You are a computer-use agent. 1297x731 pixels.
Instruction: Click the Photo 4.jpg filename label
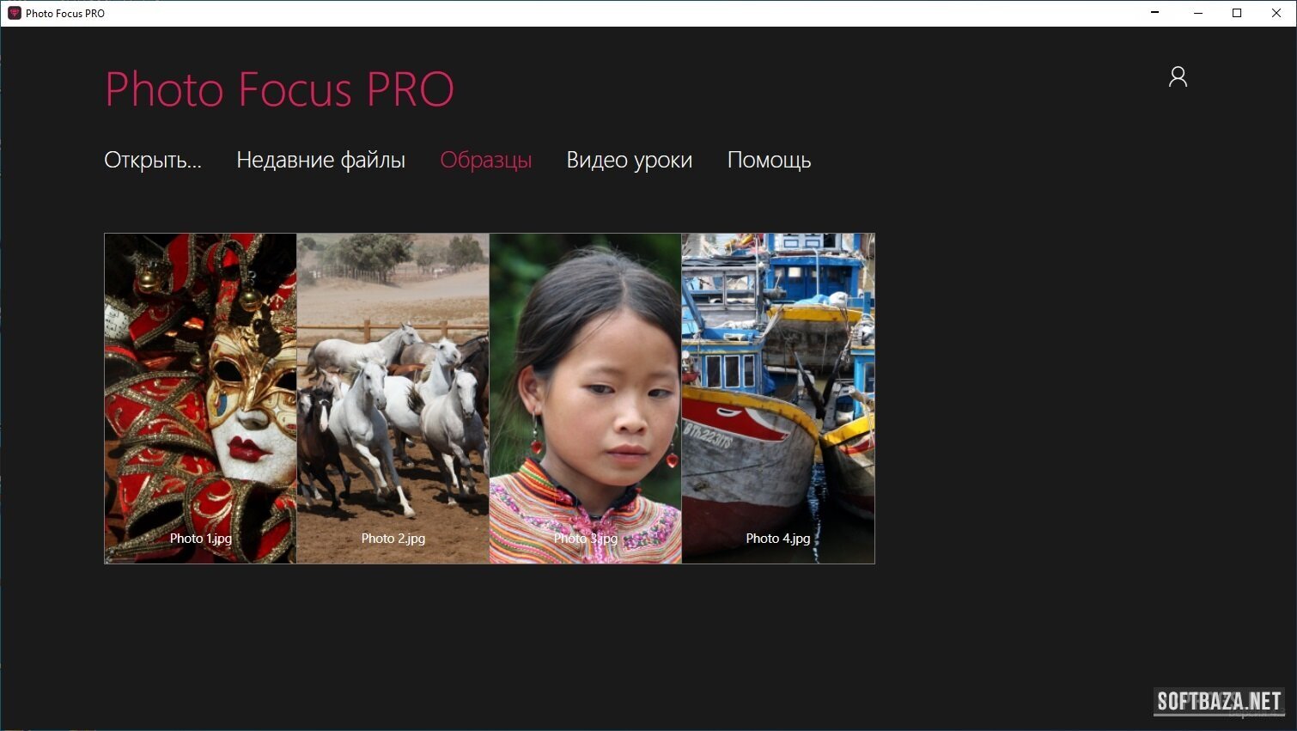[x=778, y=539]
